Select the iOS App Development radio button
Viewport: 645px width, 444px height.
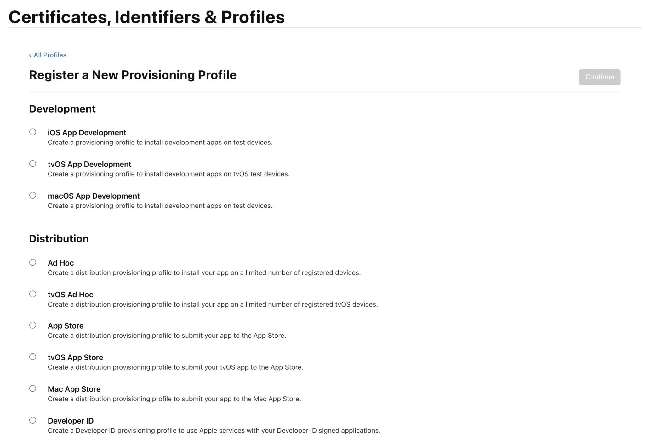[x=33, y=132]
